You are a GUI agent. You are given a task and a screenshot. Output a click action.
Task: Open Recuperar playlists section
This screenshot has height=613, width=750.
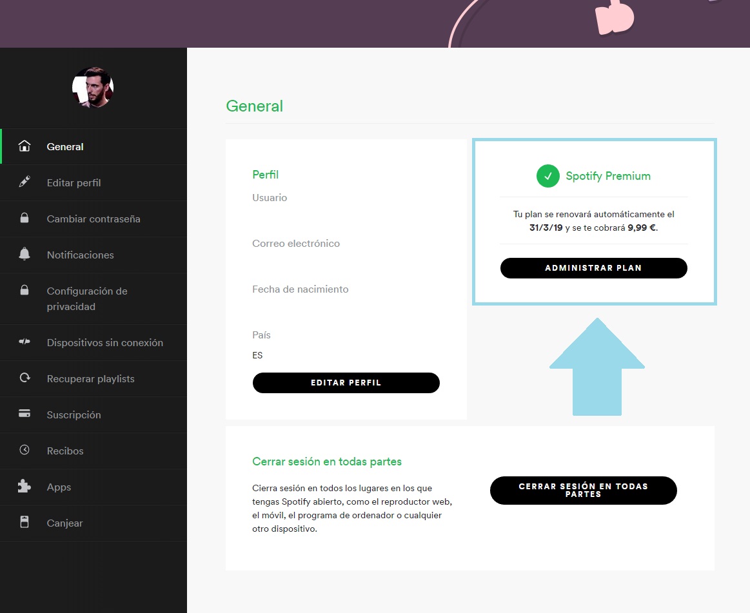tap(94, 379)
